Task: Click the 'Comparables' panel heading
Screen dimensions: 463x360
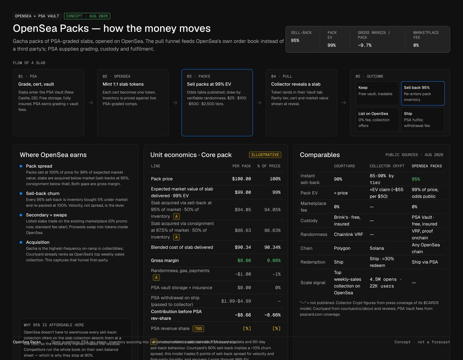Action: pos(320,155)
